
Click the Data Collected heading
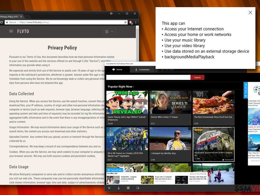pos(21,94)
